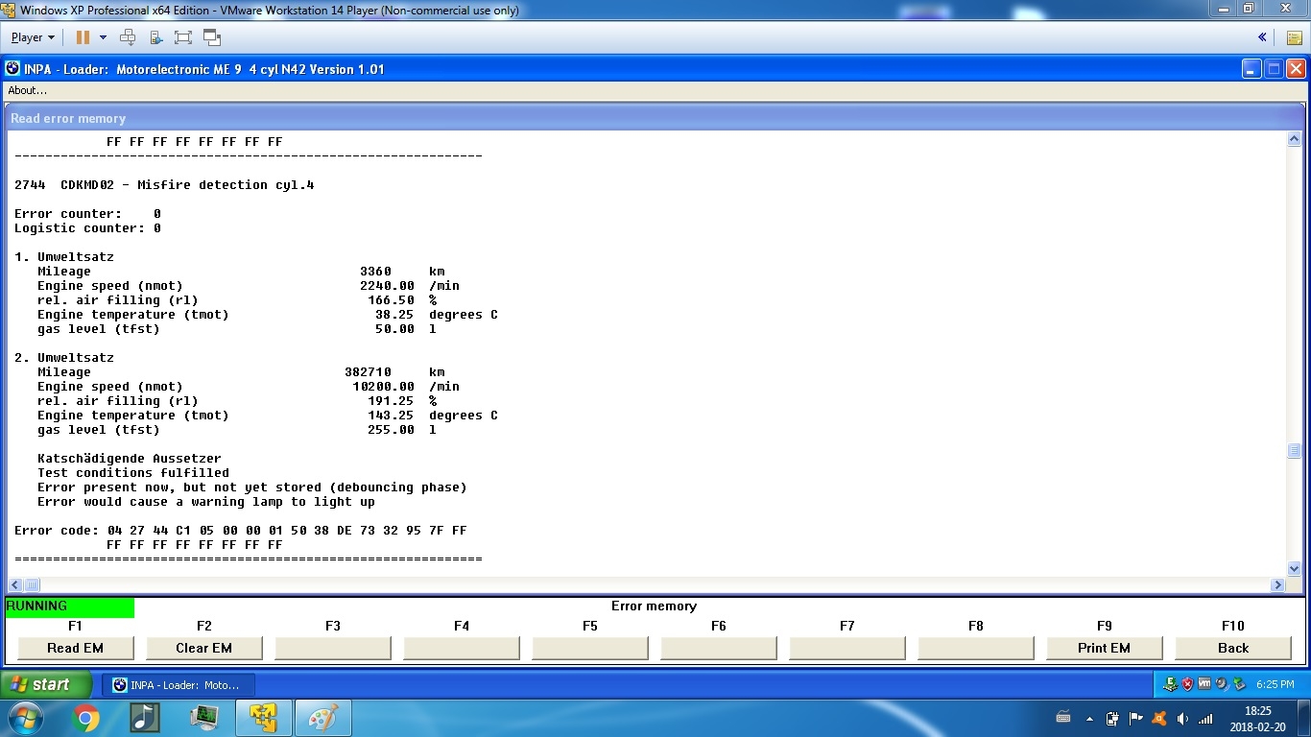
Task: Switch VMware to Unity mode
Action: 212,37
